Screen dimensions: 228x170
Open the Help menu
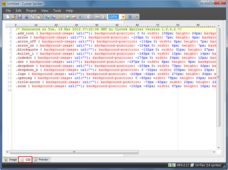(69, 11)
